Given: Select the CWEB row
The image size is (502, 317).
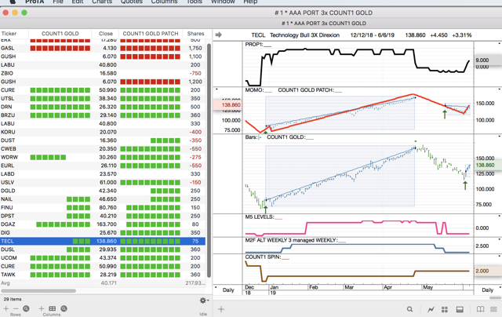Looking at the screenshot, I should tap(103, 149).
